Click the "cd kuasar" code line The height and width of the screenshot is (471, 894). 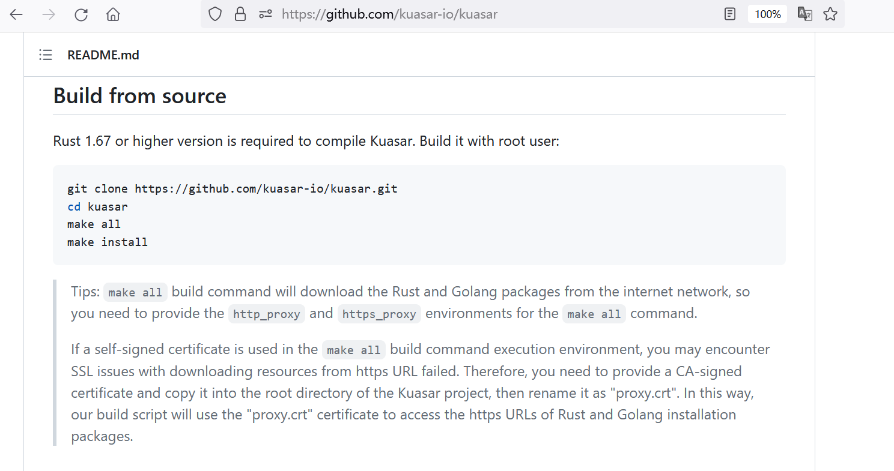[98, 207]
